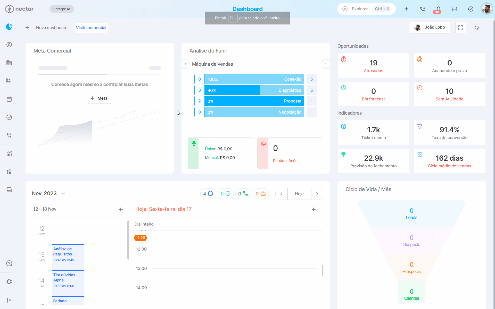Open Análise de Requisitos calendar event
Viewport: 495px width, 309px height.
(x=68, y=256)
